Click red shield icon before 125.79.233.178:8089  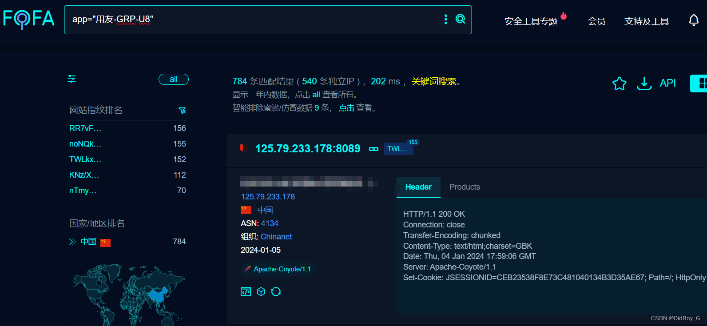pos(243,148)
